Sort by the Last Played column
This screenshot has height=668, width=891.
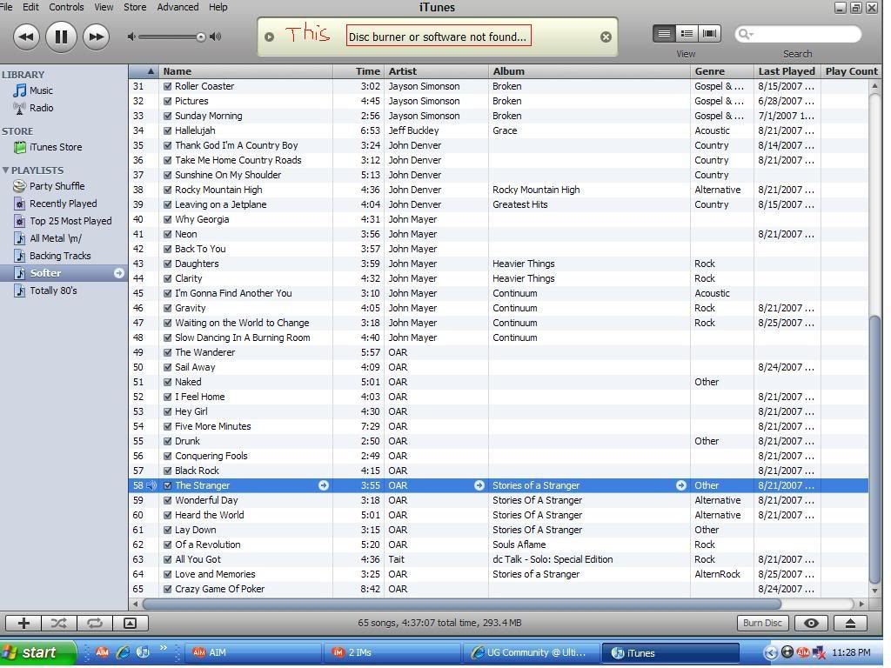[787, 71]
